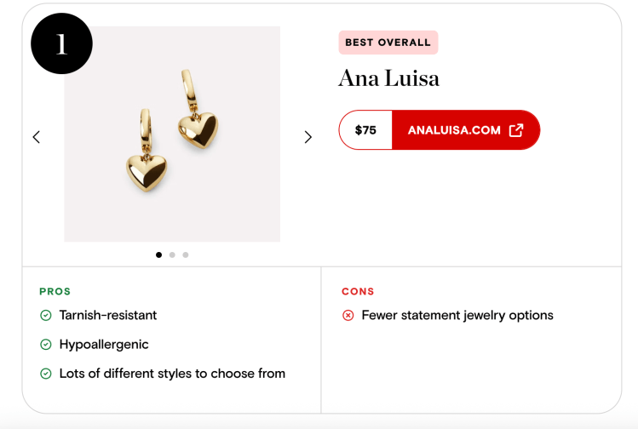
Task: Click the next image arrow in carousel
Action: 308,137
